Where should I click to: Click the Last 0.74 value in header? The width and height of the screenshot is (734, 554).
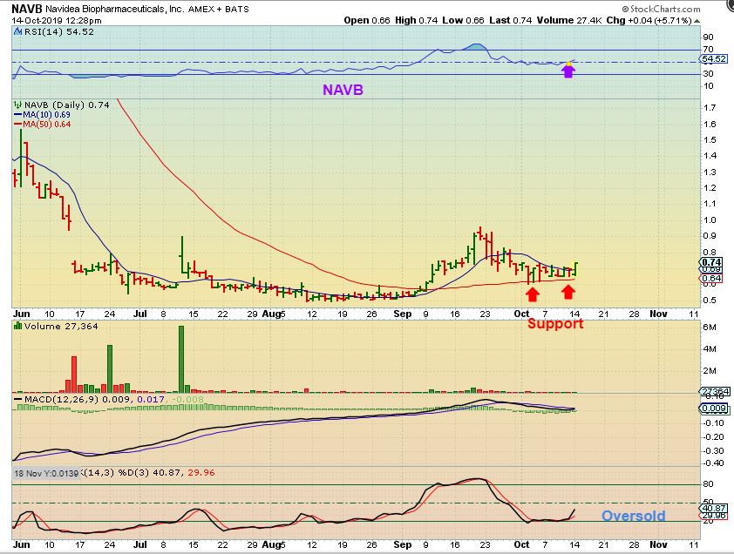511,21
